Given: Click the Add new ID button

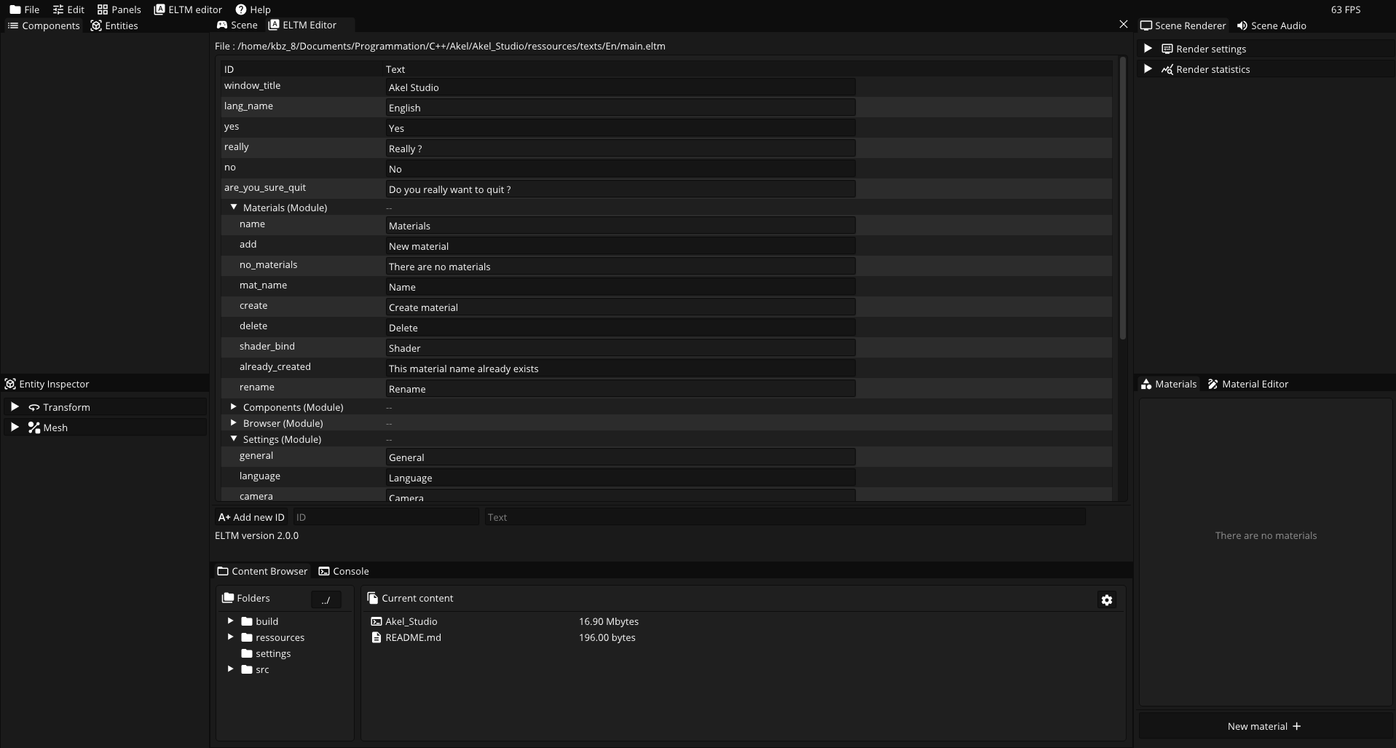Looking at the screenshot, I should 251,517.
